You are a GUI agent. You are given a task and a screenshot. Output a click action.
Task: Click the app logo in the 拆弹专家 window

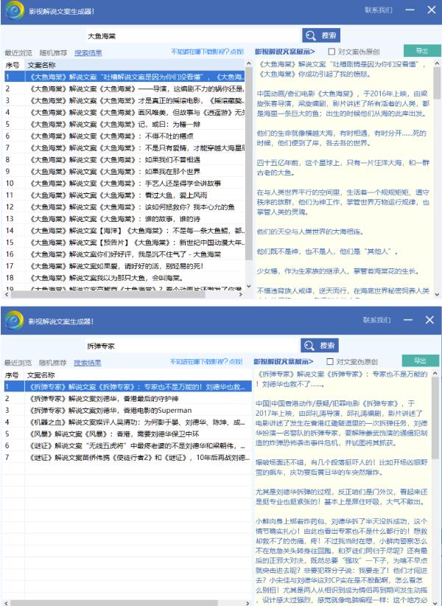[x=14, y=321]
